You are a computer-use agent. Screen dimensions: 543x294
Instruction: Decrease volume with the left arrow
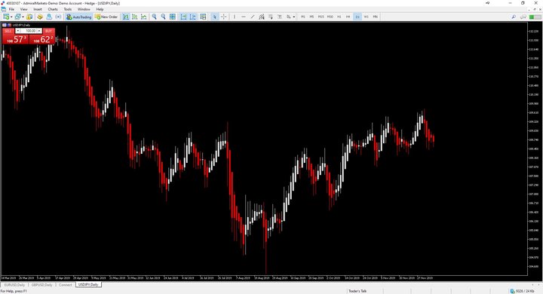pos(17,31)
